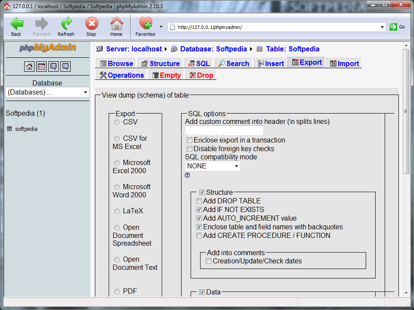414x310 pixels.
Task: Click the Home house icon in toolbar
Action: [x=116, y=24]
